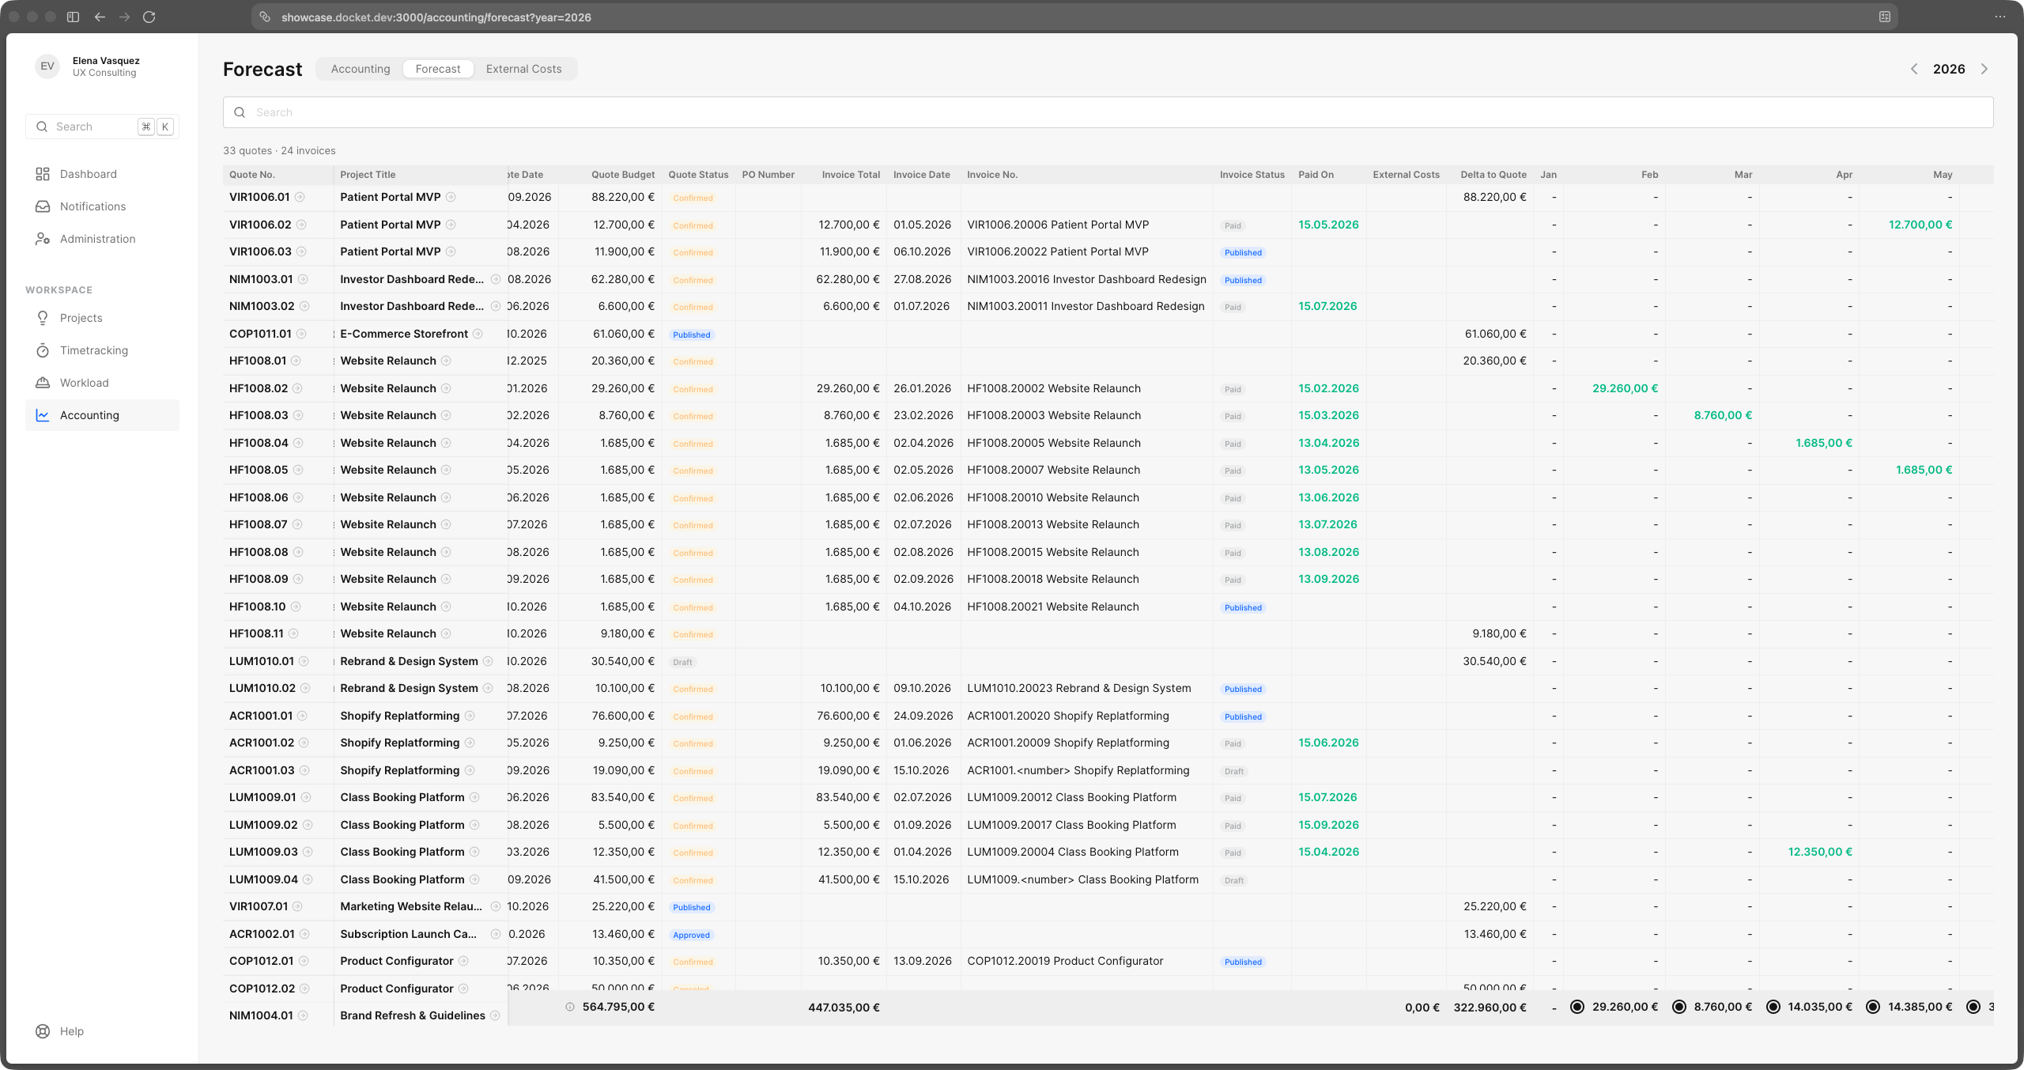Select the Forecast tab
The width and height of the screenshot is (2024, 1070).
click(x=438, y=69)
